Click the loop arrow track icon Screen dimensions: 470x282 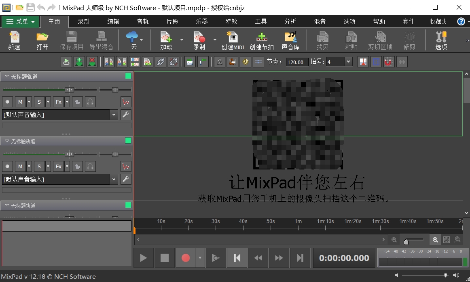[66, 62]
